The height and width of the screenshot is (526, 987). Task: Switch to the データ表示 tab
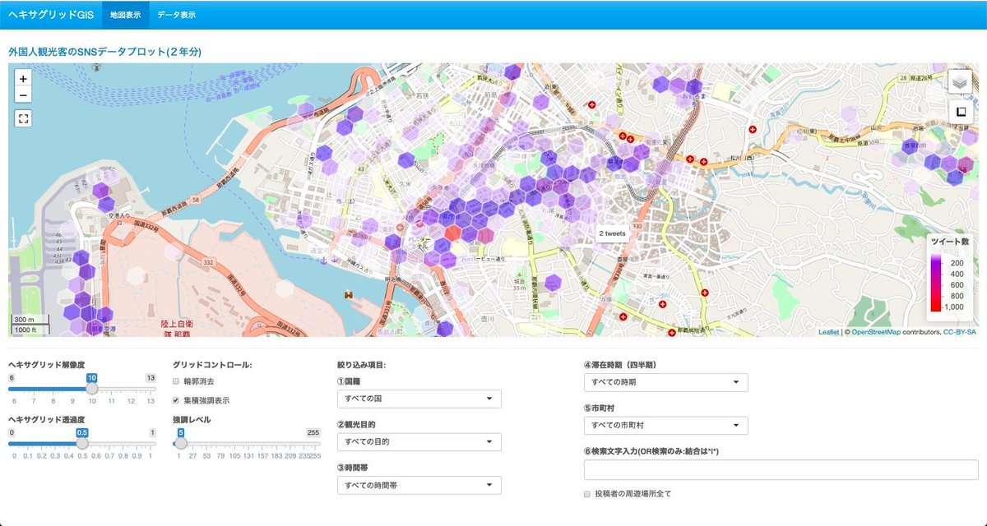(x=176, y=15)
